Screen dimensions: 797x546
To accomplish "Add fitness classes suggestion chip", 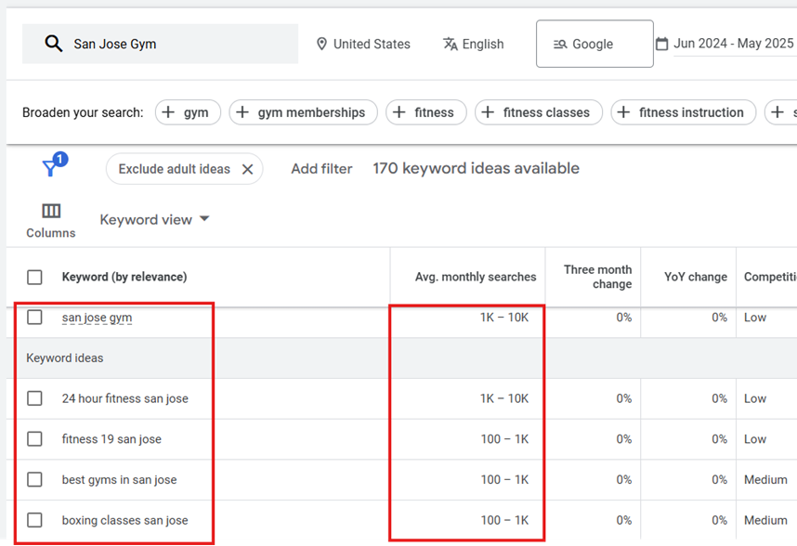I will tap(539, 112).
